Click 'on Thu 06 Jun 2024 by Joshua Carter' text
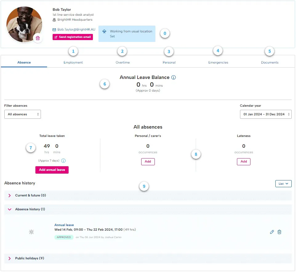 click(x=99, y=237)
